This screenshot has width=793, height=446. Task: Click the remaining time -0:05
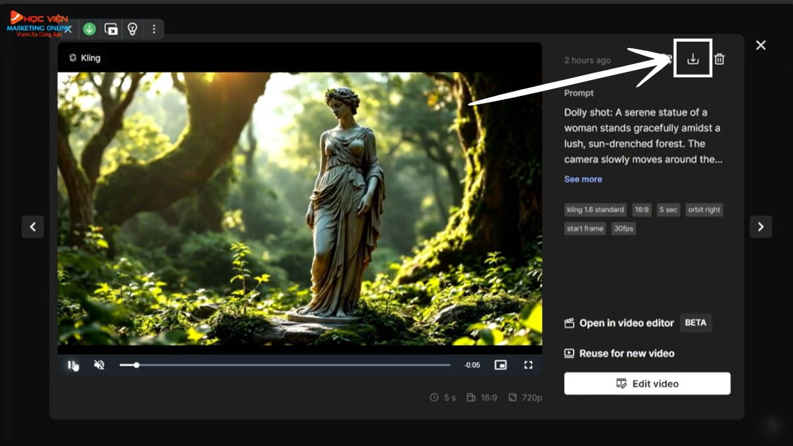pos(472,365)
